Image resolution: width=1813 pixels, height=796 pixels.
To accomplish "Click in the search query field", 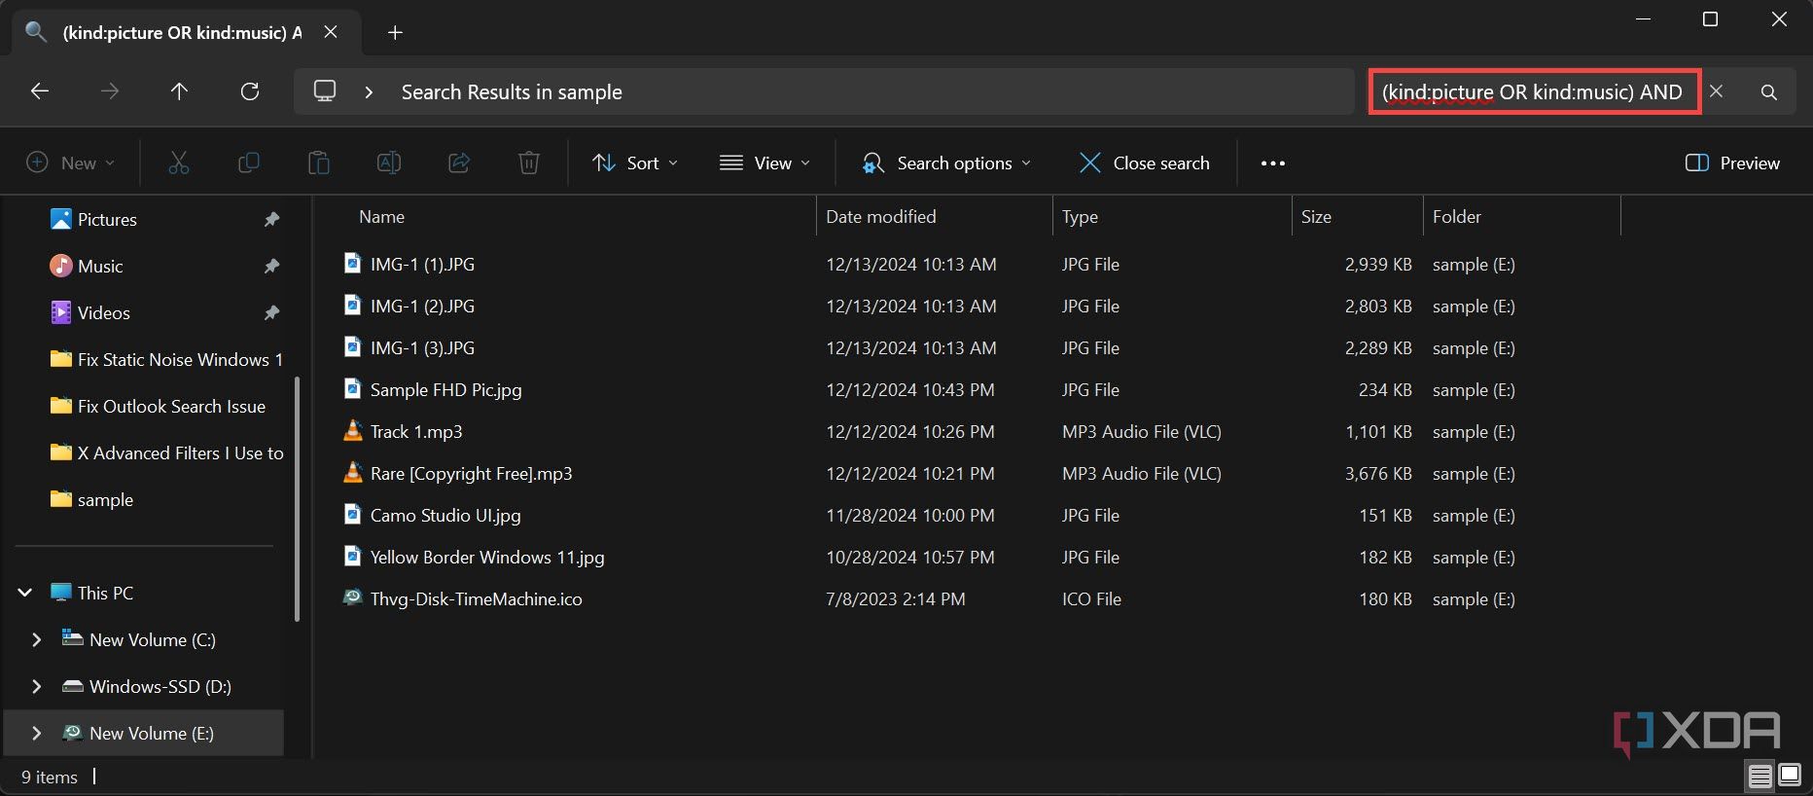I will tap(1535, 91).
